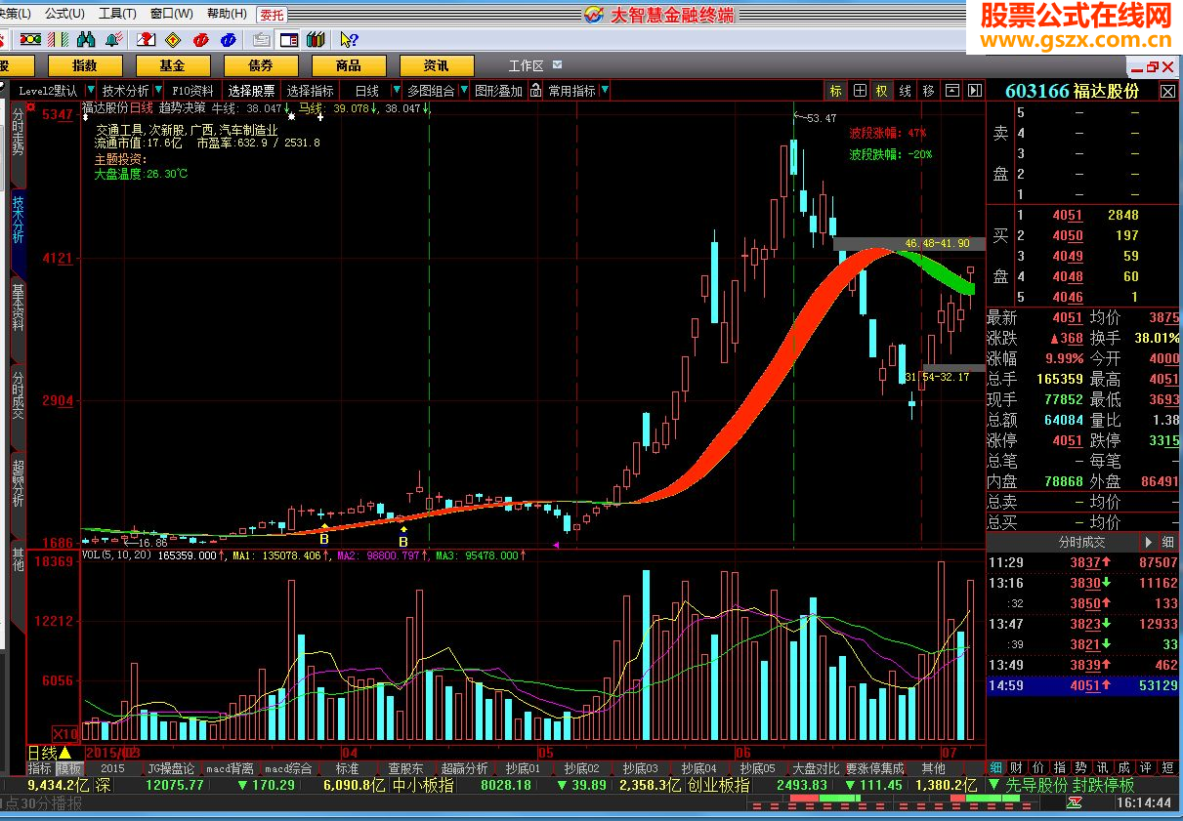Click the 委托 trading button
1183x821 pixels.
coord(272,14)
